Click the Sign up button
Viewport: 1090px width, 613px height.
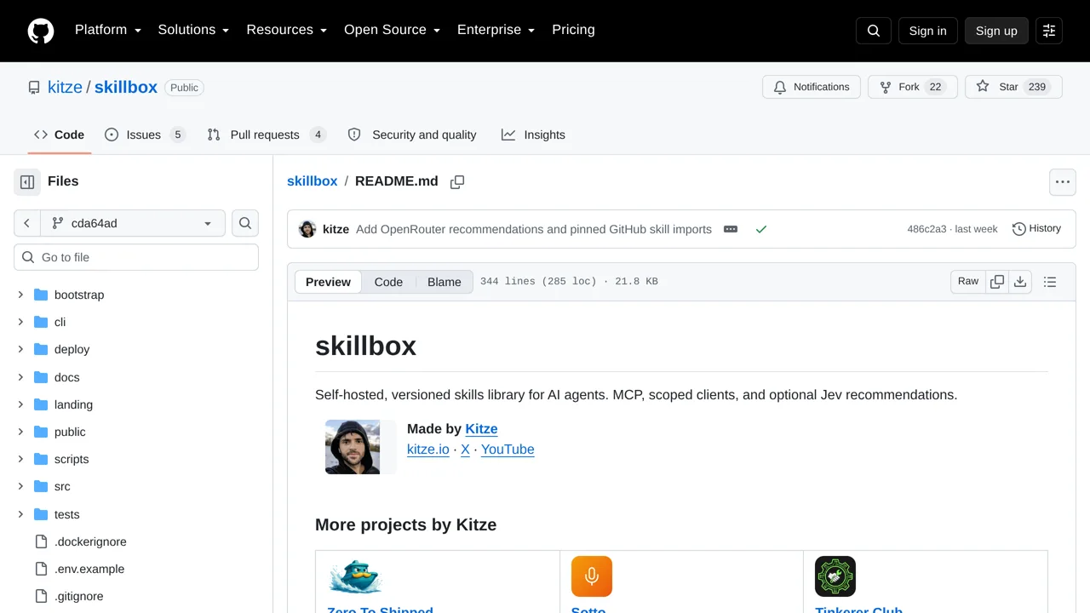point(996,31)
